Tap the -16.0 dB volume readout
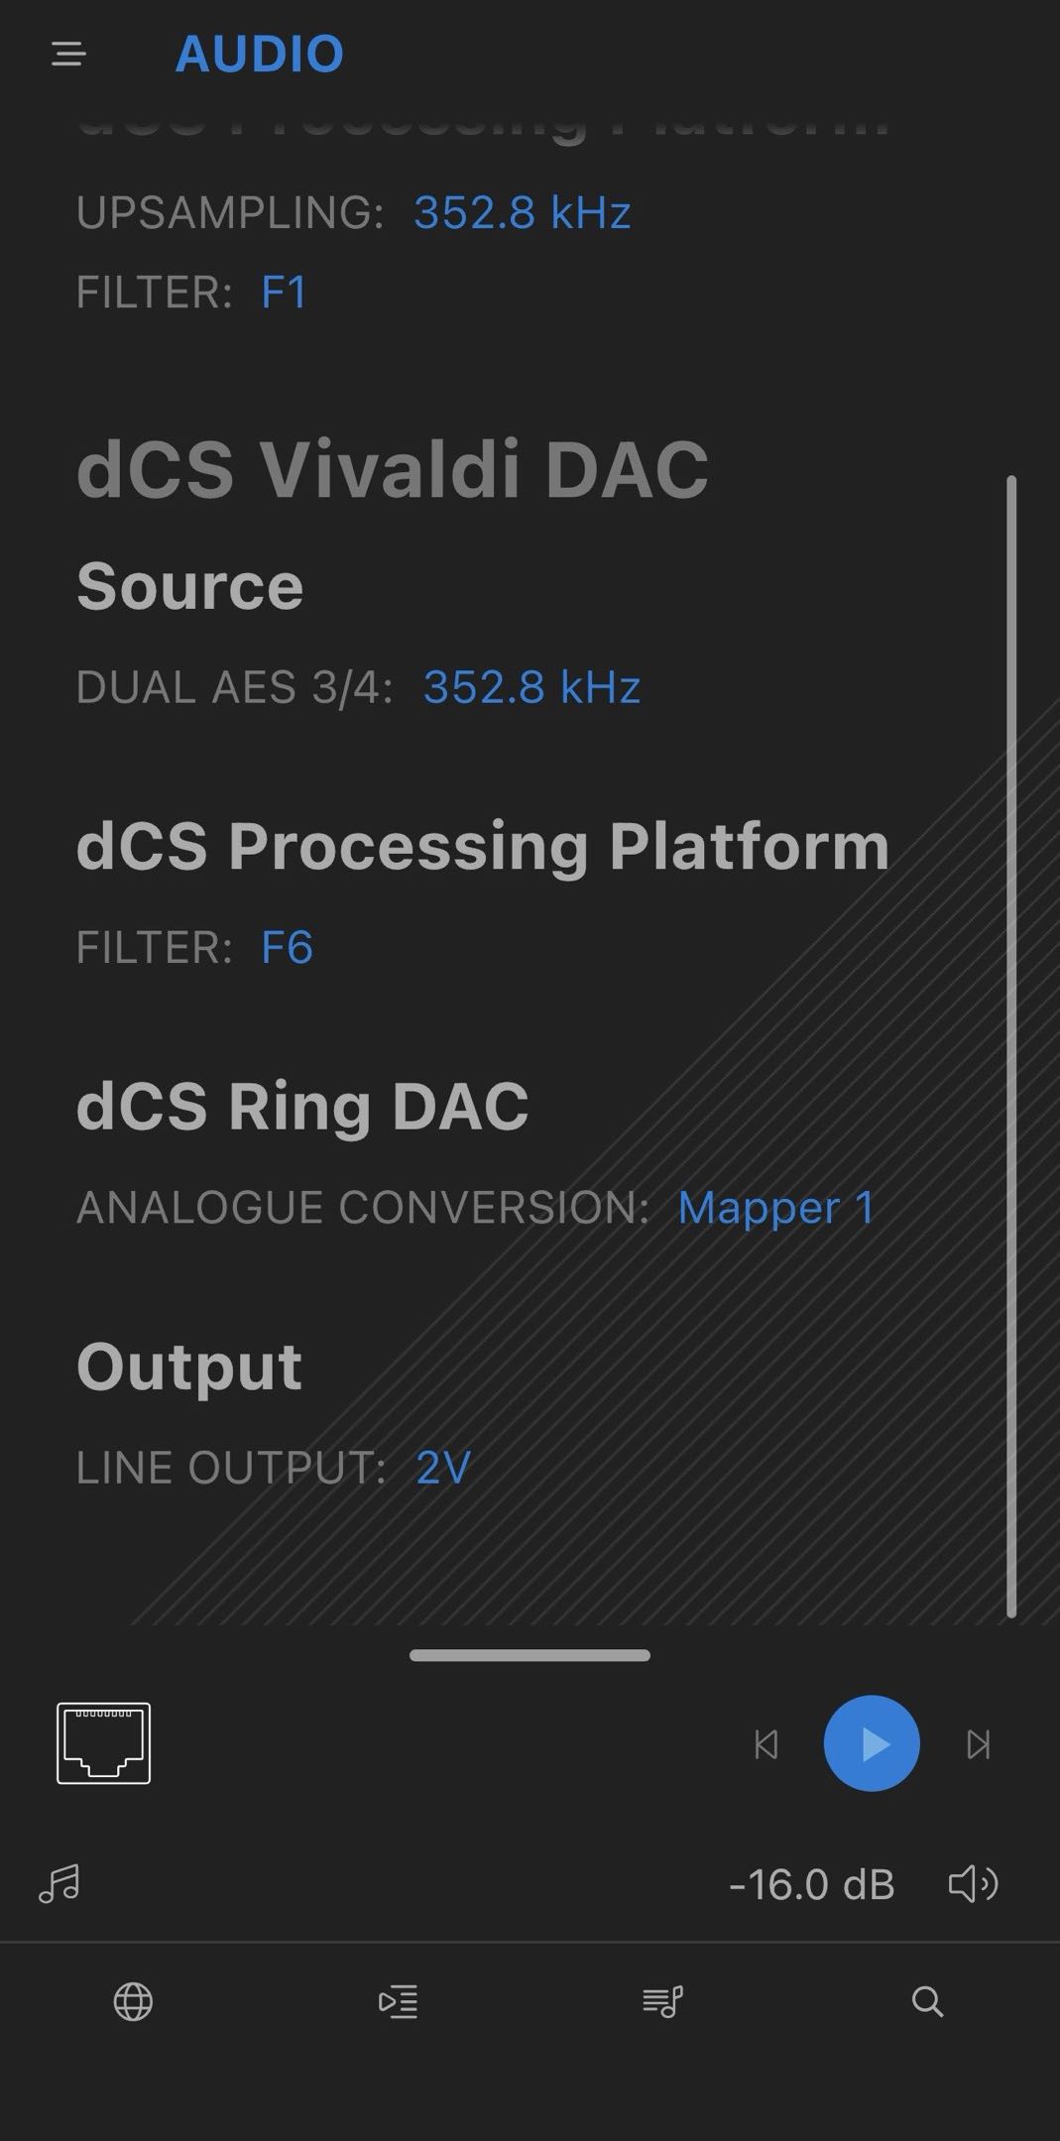The width and height of the screenshot is (1060, 2141). 811,1884
